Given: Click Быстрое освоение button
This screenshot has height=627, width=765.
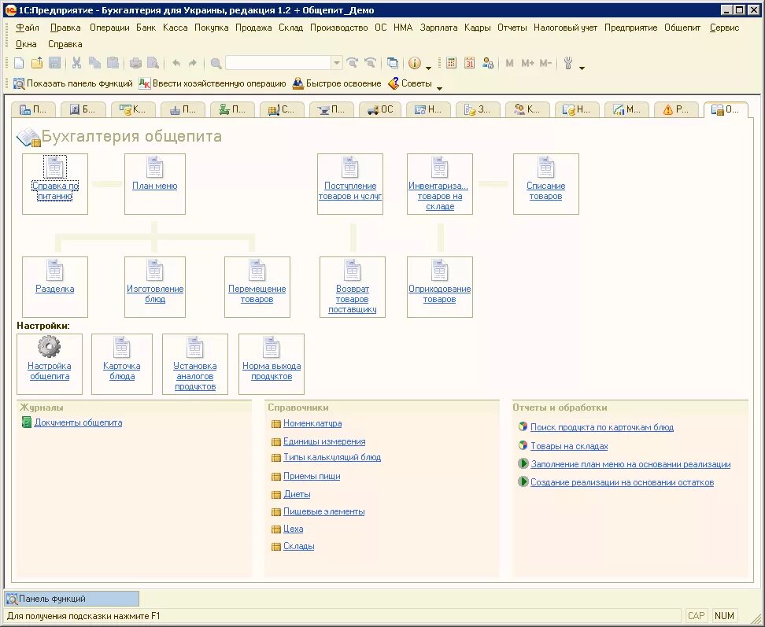Looking at the screenshot, I should 337,83.
